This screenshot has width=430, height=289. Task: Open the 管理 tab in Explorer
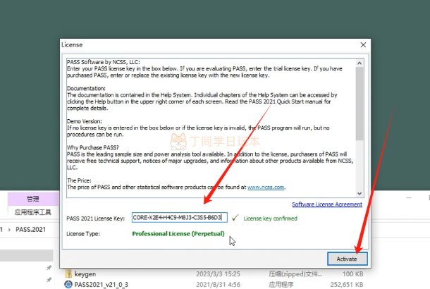click(33, 199)
